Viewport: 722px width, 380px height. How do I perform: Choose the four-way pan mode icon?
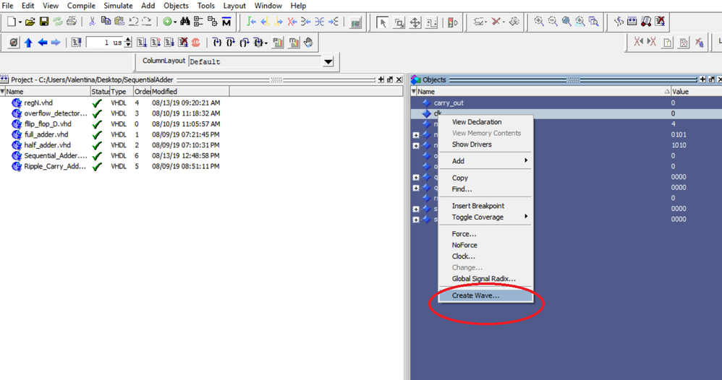tap(415, 22)
